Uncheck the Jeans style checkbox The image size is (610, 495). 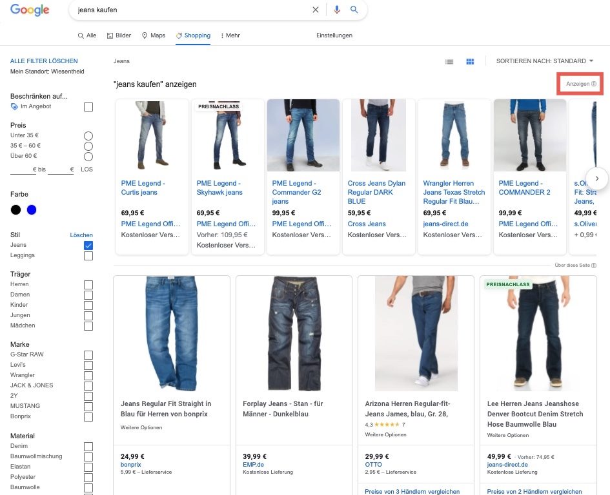tap(88, 246)
